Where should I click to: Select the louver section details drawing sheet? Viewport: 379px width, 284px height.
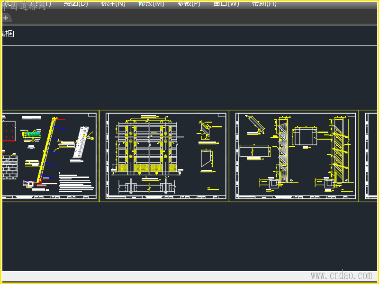point(294,156)
